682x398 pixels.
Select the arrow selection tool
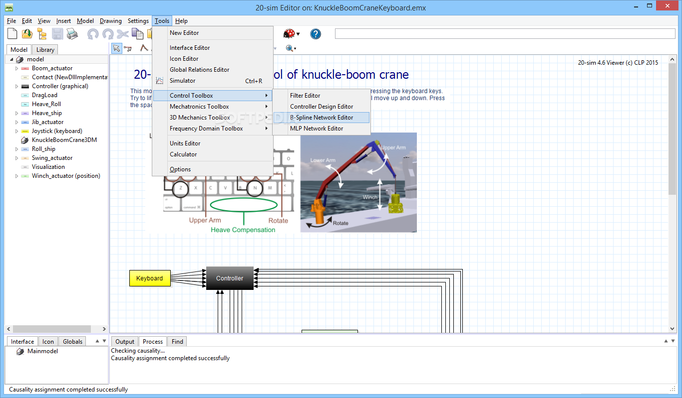point(116,48)
